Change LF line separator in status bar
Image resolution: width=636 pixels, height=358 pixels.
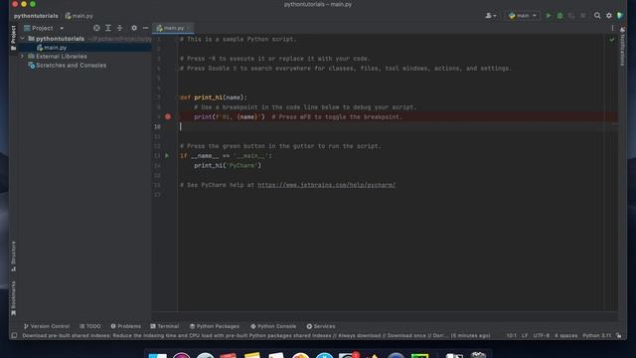(525, 336)
